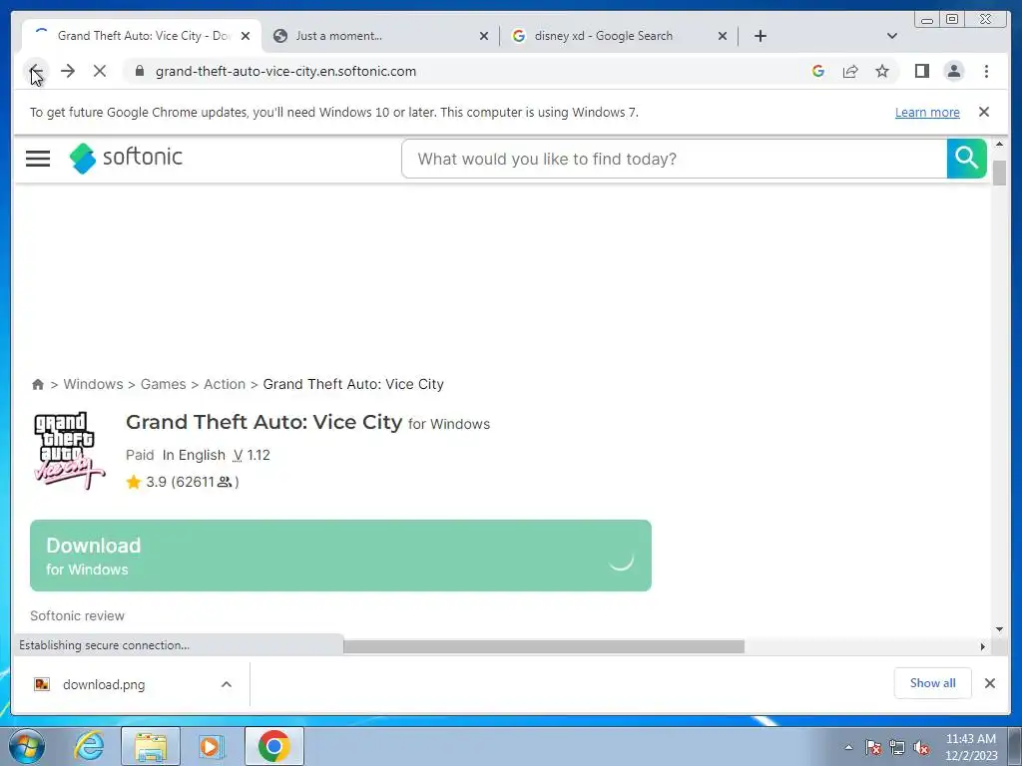Select the In English language label
The height and width of the screenshot is (766, 1022).
(x=194, y=455)
